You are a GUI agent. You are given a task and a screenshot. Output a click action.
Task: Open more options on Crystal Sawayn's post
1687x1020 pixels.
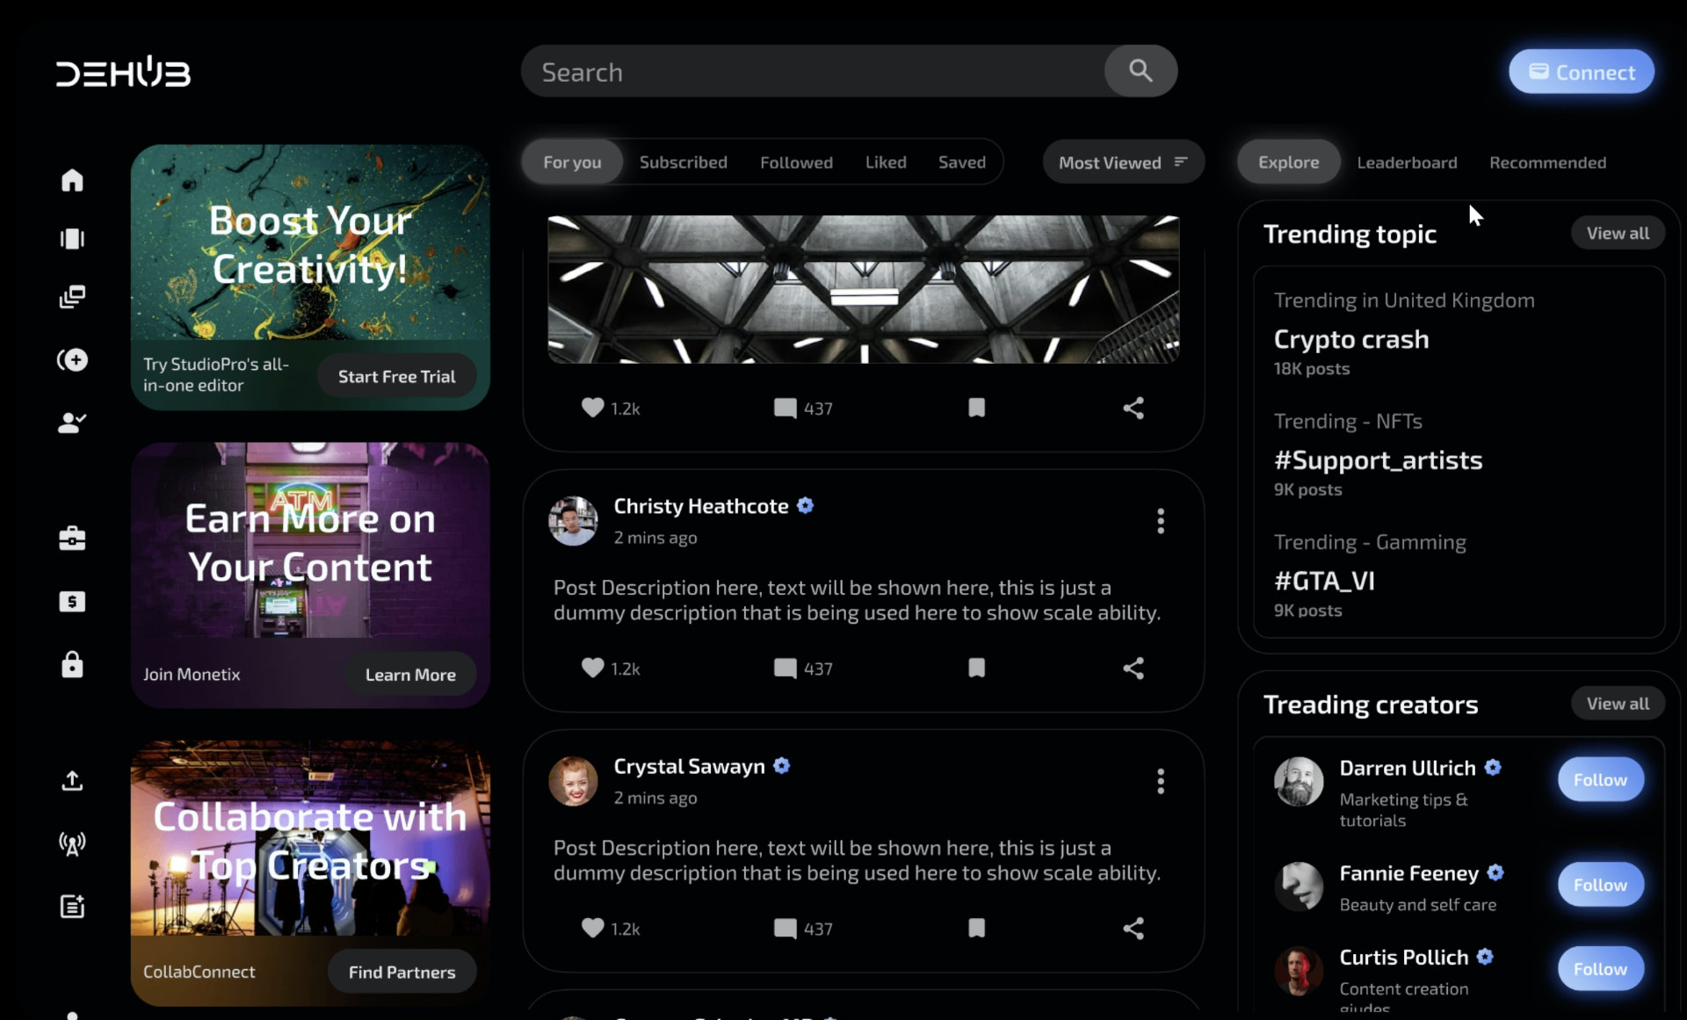(x=1161, y=781)
